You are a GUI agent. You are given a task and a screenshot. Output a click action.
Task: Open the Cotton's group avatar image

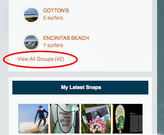click(x=31, y=15)
